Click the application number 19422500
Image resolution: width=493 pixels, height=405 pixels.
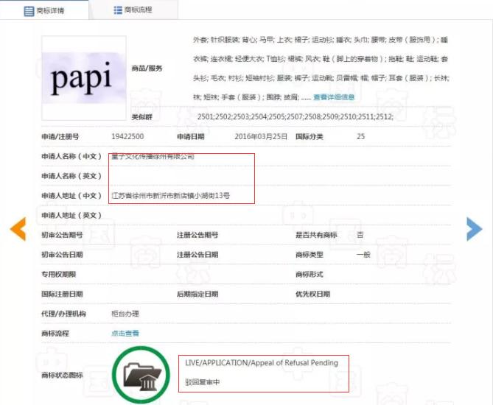(127, 137)
